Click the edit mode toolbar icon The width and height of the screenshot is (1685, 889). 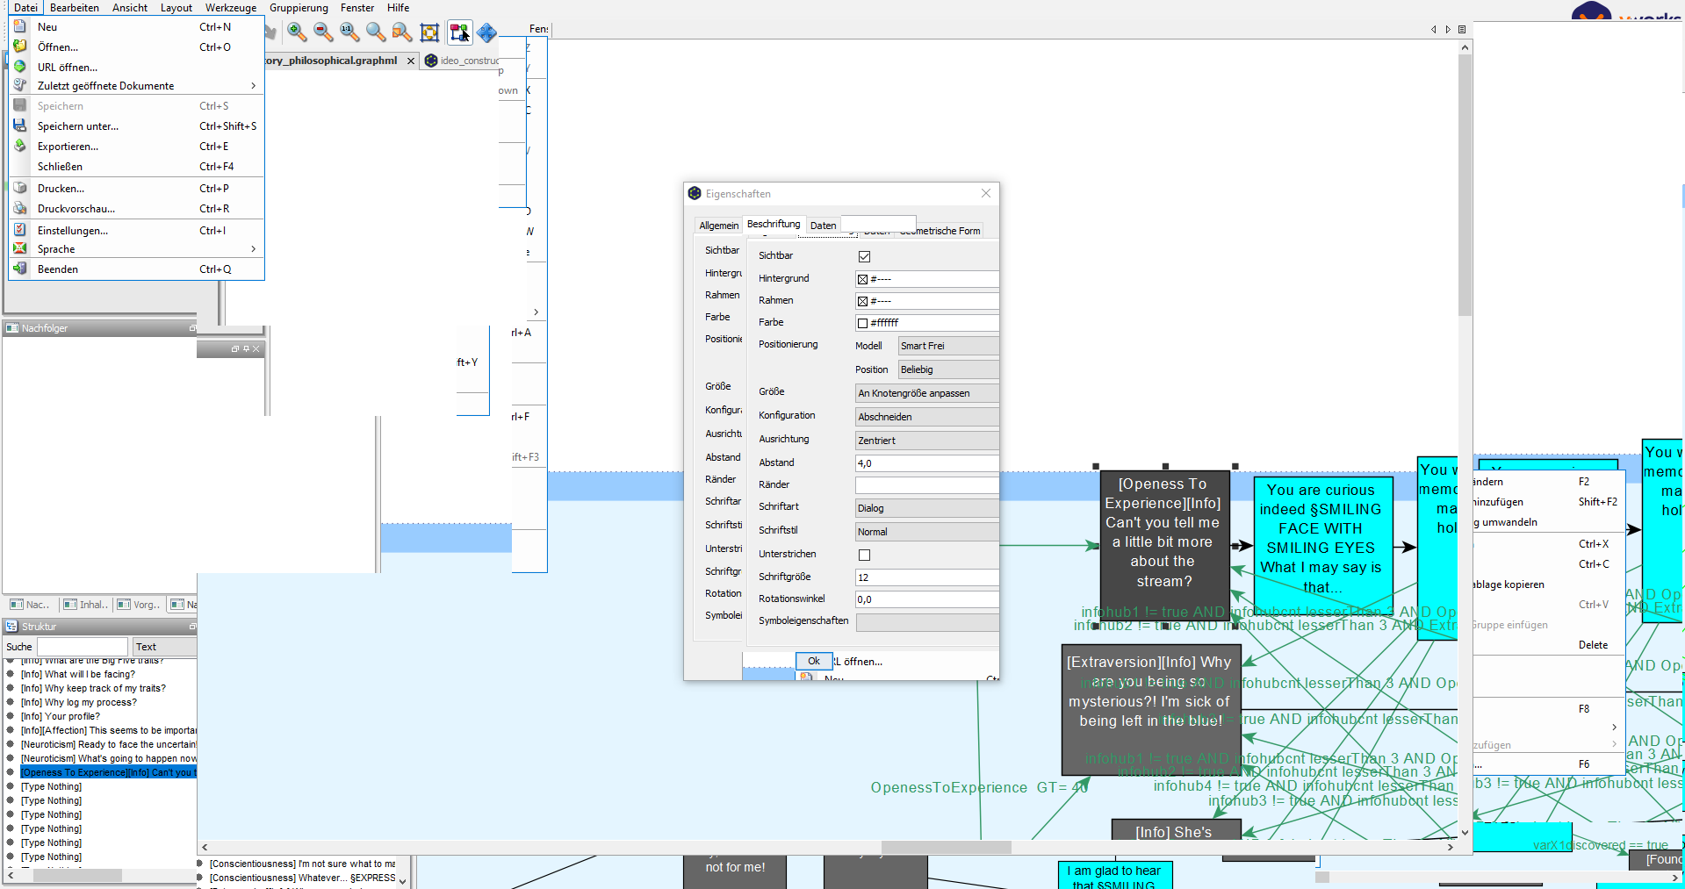459,32
